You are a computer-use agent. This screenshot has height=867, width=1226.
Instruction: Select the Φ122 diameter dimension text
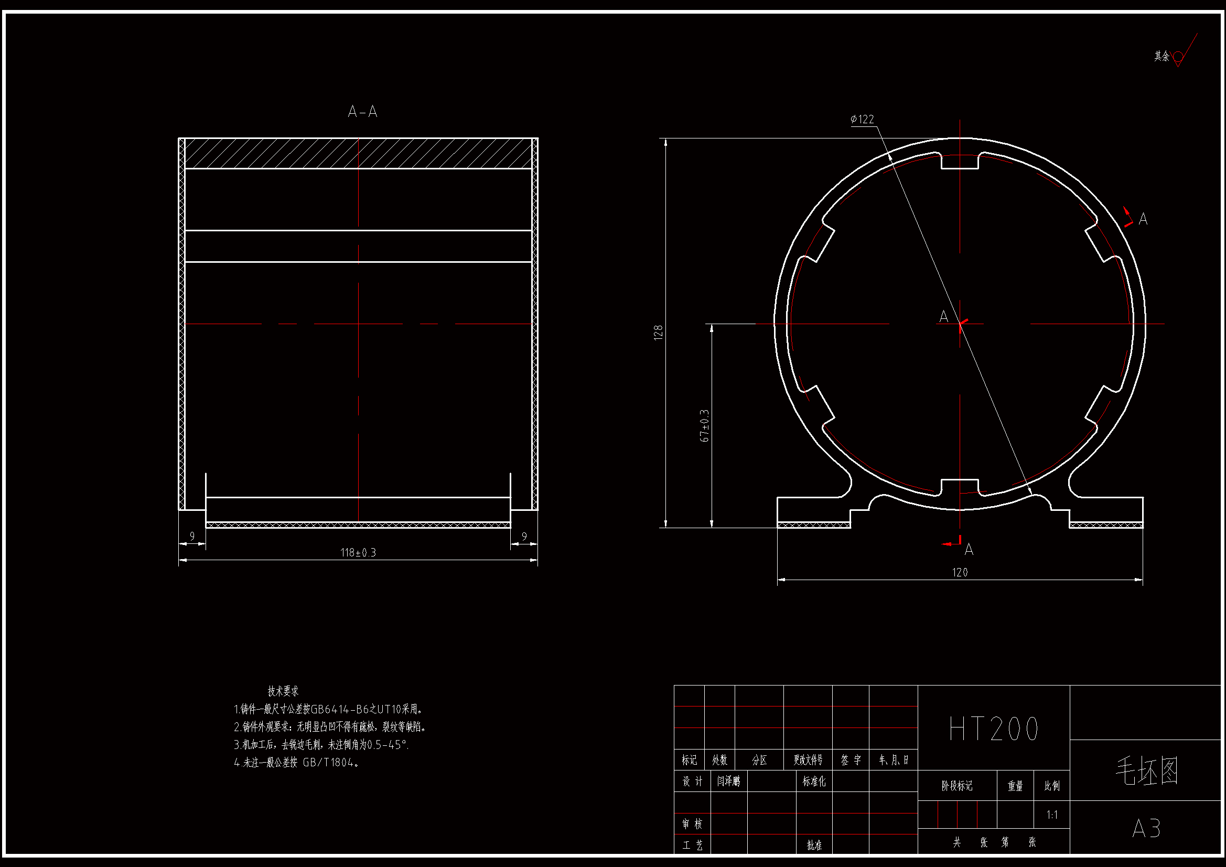click(863, 119)
